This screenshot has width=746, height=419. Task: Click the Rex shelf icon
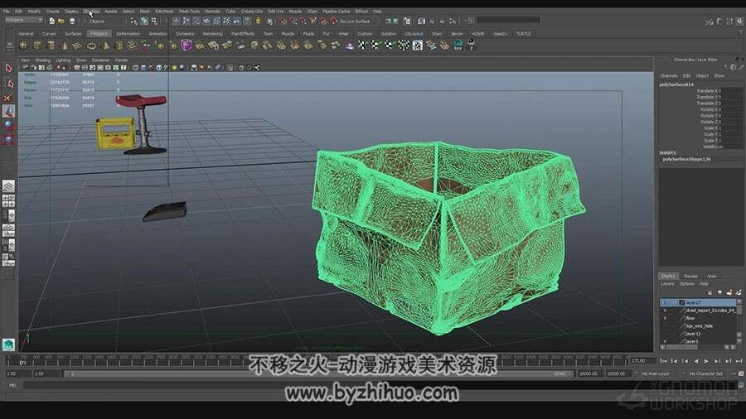[x=458, y=46]
